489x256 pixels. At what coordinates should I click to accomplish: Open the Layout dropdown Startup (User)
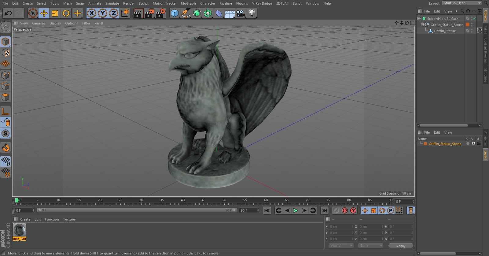point(462,3)
